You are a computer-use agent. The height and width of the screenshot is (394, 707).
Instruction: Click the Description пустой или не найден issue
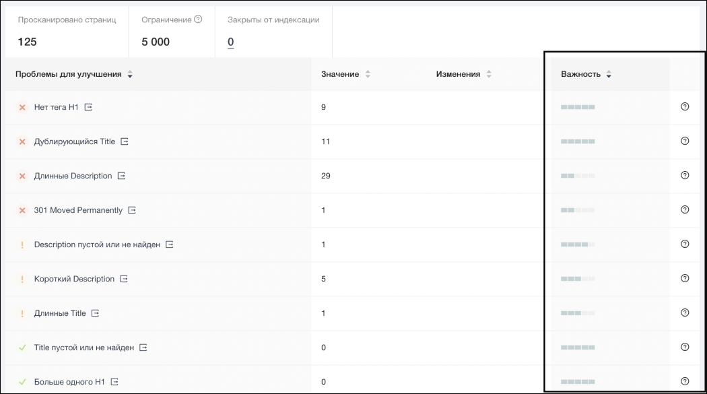(x=97, y=244)
